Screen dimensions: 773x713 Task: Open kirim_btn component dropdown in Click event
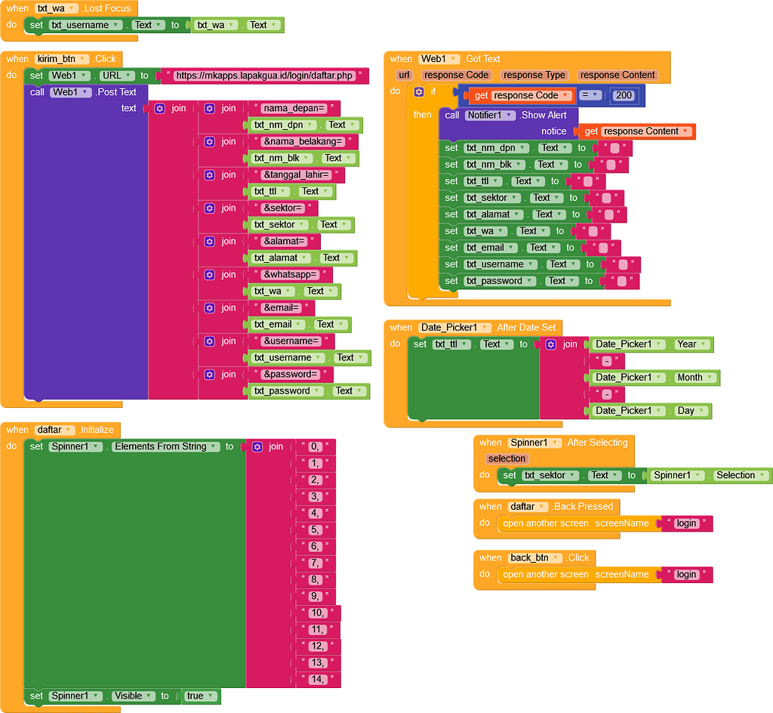(83, 59)
